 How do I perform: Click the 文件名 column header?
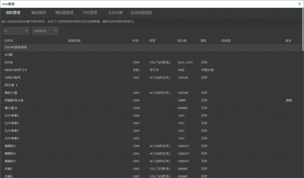pyautogui.click(x=9, y=40)
